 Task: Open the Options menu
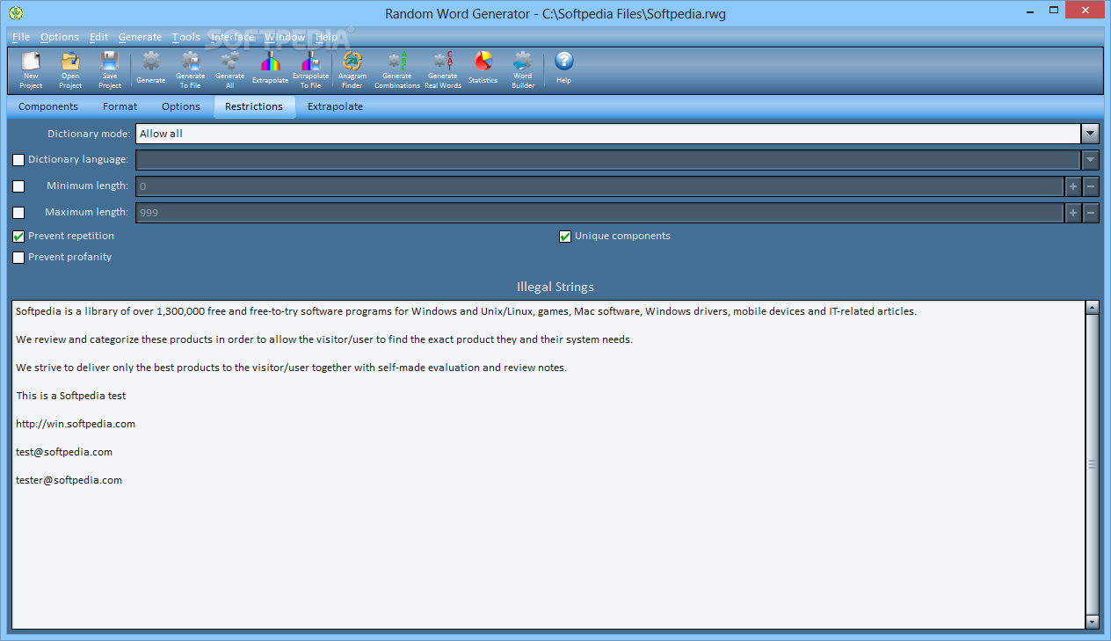coord(60,37)
